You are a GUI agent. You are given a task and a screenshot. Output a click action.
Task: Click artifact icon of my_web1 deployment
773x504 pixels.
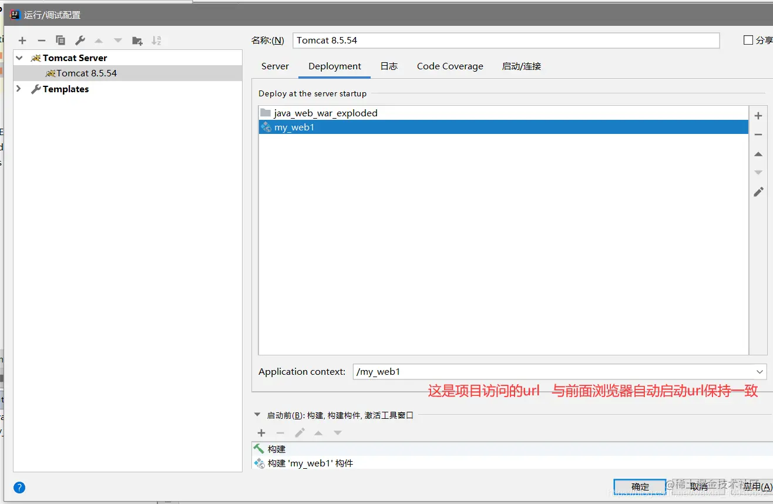(x=266, y=127)
